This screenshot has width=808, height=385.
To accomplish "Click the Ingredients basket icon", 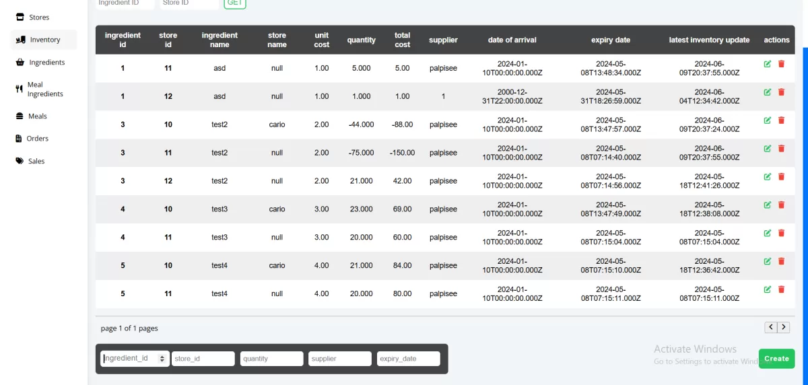I will click(20, 62).
